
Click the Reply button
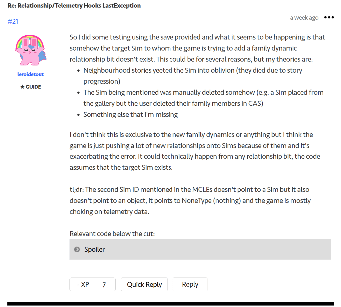[x=190, y=285]
